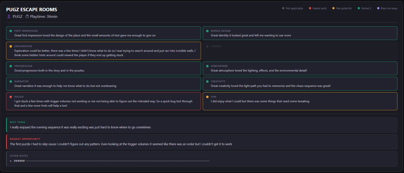Click the green dot on World Design card
The width and height of the screenshot is (404, 173).
[x=207, y=31]
